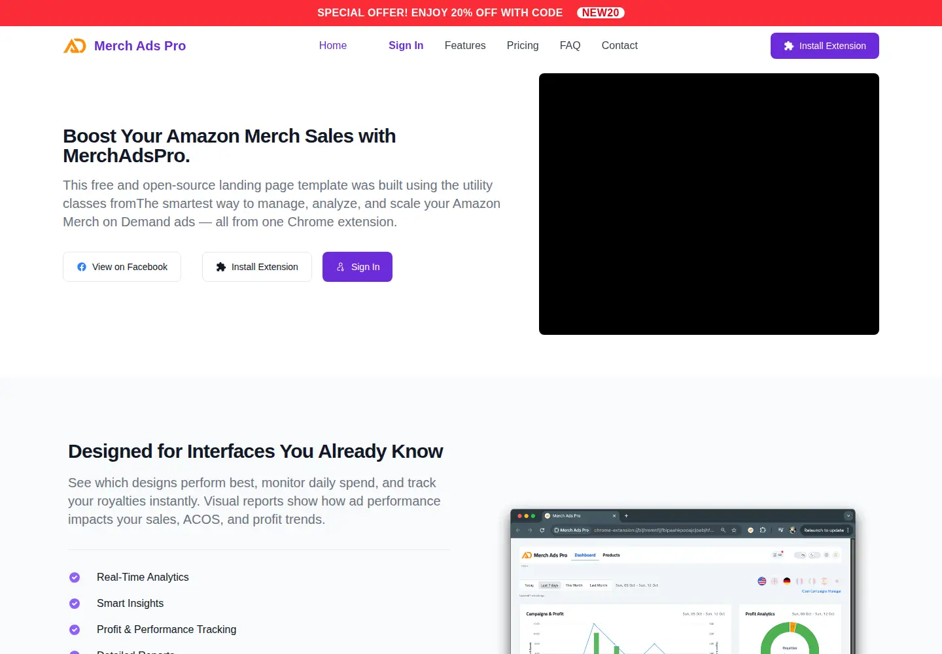Click the puzzle icon beside the hero Install Extension label
The image size is (942, 654).
click(x=221, y=267)
